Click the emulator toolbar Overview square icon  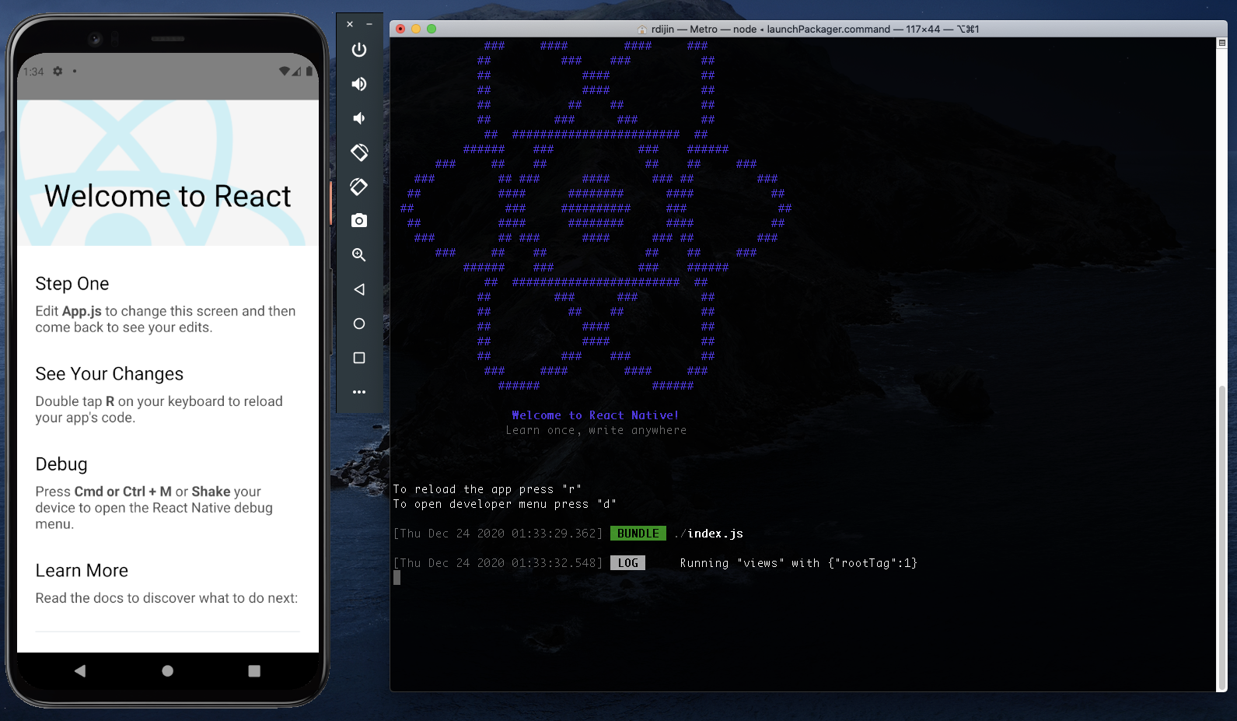coord(359,358)
